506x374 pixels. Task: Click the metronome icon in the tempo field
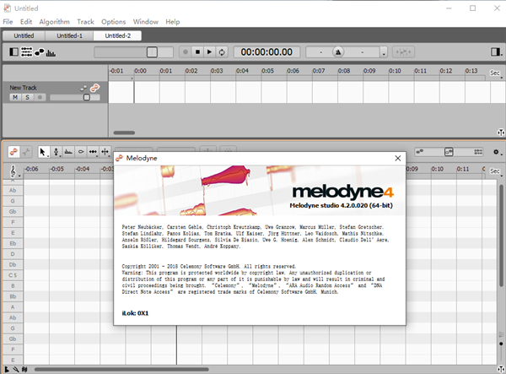[338, 52]
